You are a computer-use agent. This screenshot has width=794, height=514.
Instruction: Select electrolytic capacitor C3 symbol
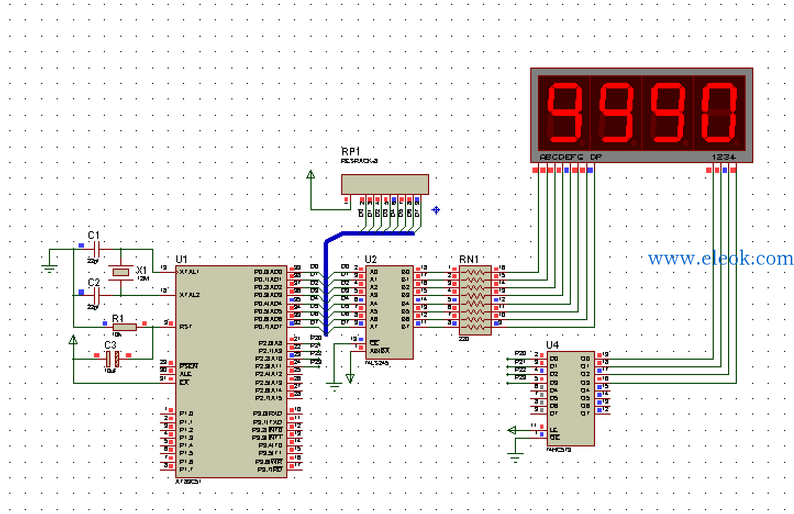[x=113, y=359]
